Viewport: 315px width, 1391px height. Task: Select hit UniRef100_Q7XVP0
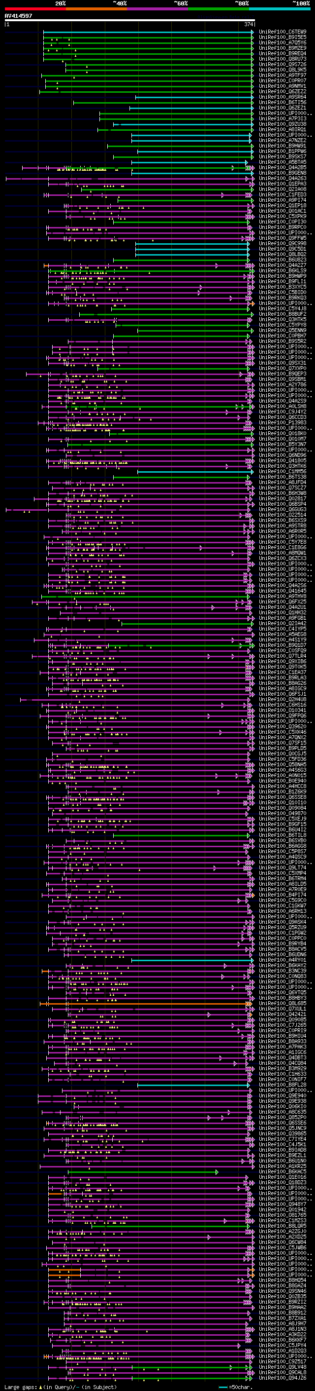(283, 368)
